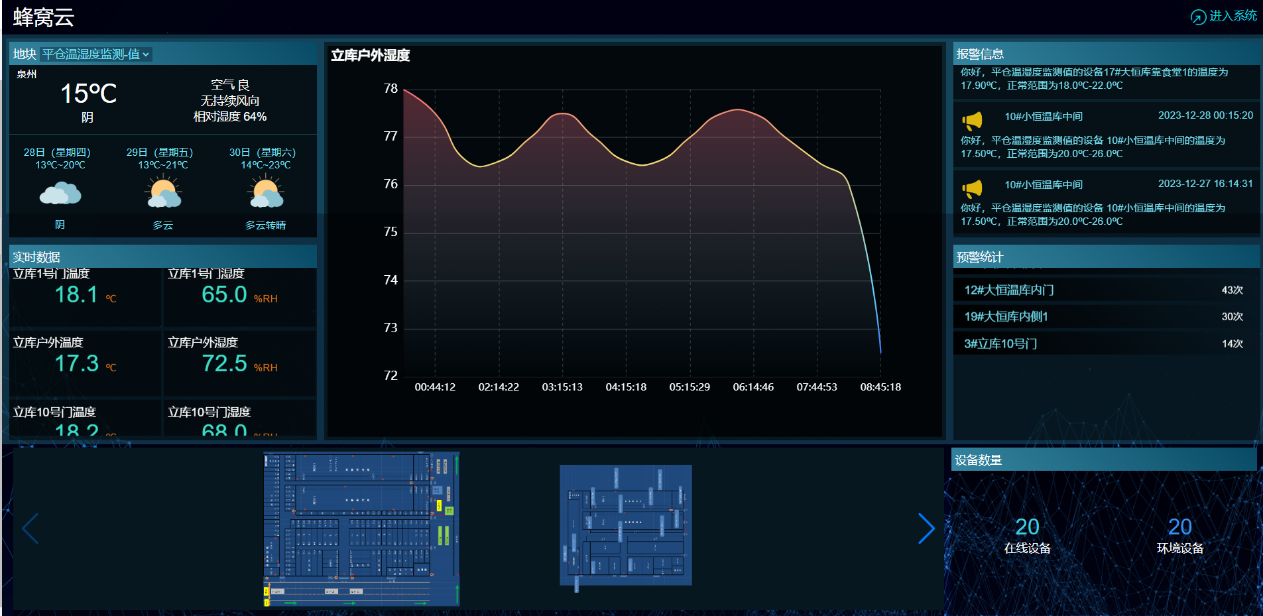
Task: Select the 3#立库10号门 warning row
Action: click(1106, 343)
